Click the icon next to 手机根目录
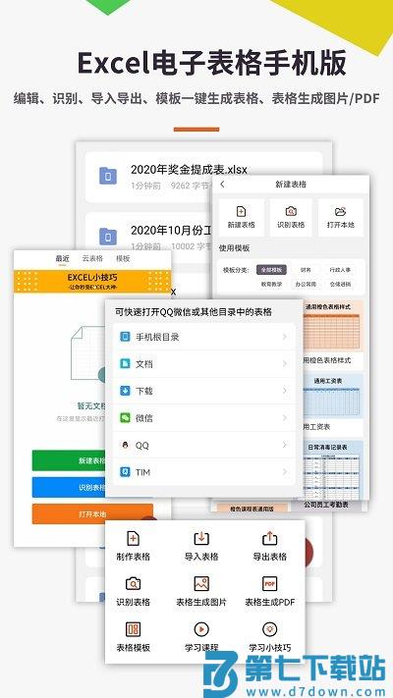 click(x=125, y=337)
